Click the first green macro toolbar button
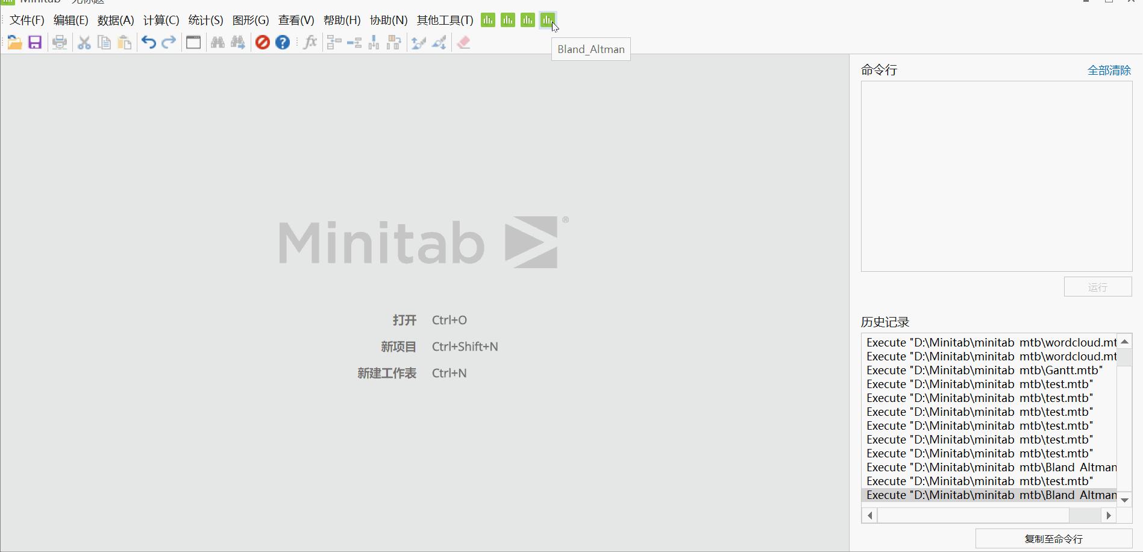Viewport: 1143px width, 552px height. (487, 20)
